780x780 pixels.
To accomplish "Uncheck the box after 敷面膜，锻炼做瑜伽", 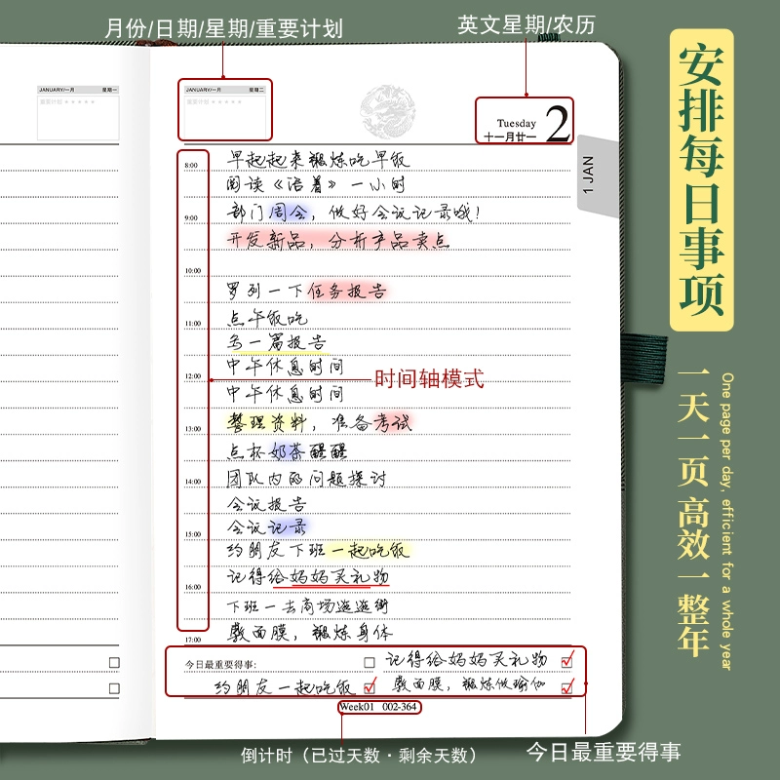I will [567, 687].
